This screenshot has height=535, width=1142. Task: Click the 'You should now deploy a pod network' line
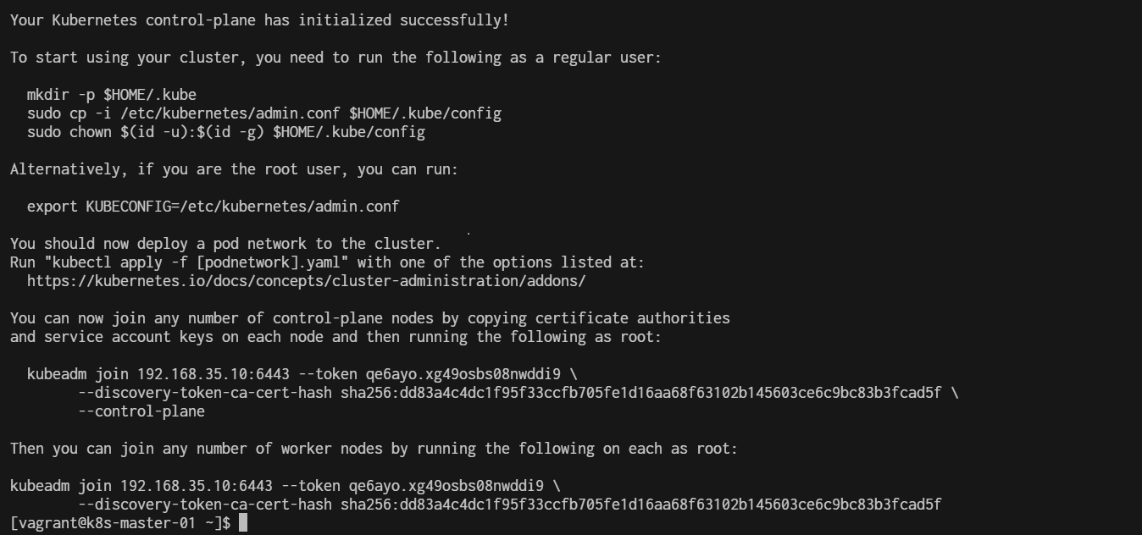[x=225, y=244]
